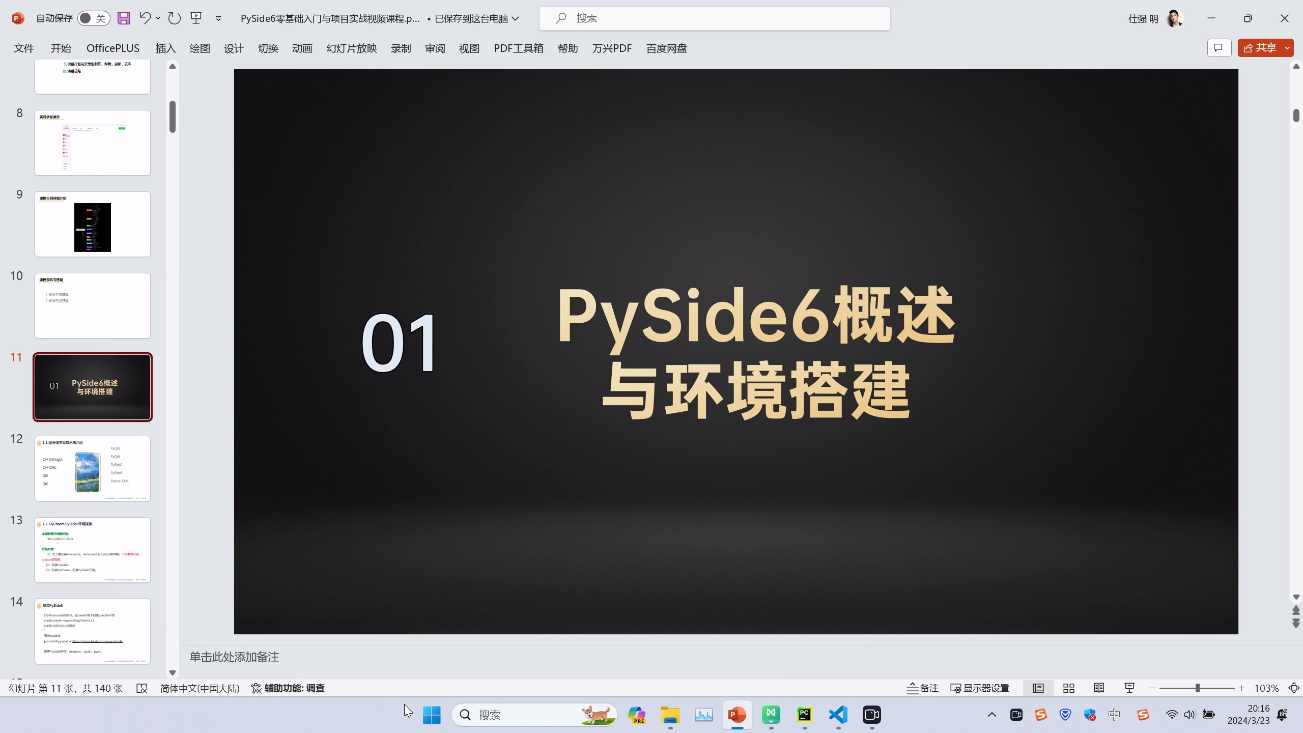
Task: Expand the 共享 button dropdown arrow
Action: coord(1287,48)
